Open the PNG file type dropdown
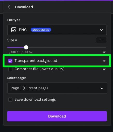 57,30
